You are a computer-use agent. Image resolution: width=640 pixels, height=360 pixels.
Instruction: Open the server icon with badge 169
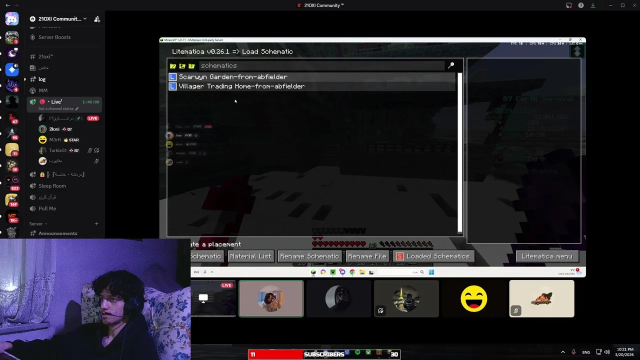[12, 199]
